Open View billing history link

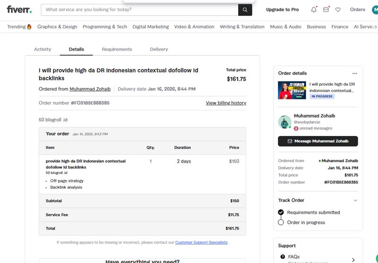[226, 103]
